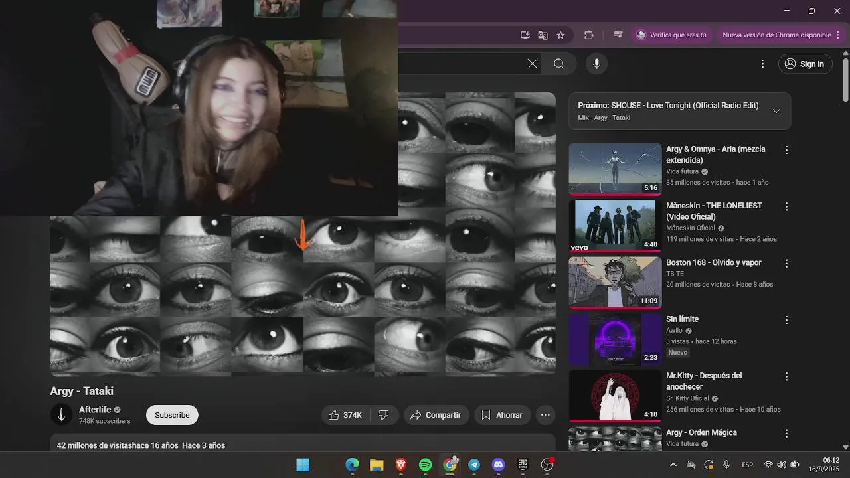The image size is (850, 478).
Task: Expand the 'Próximo: SHOUSE - Love Tonight' mix panel
Action: (776, 111)
